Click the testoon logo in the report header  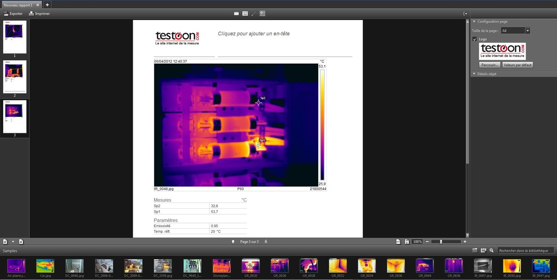coord(177,38)
